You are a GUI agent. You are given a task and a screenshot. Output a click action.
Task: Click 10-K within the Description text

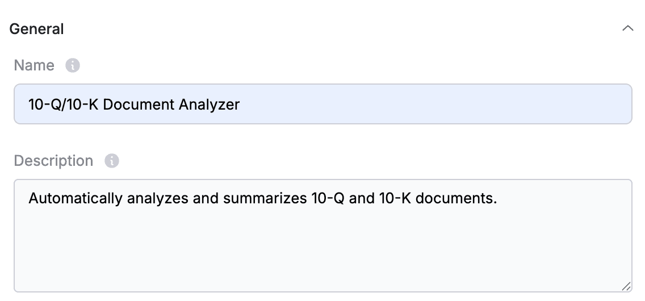(395, 199)
